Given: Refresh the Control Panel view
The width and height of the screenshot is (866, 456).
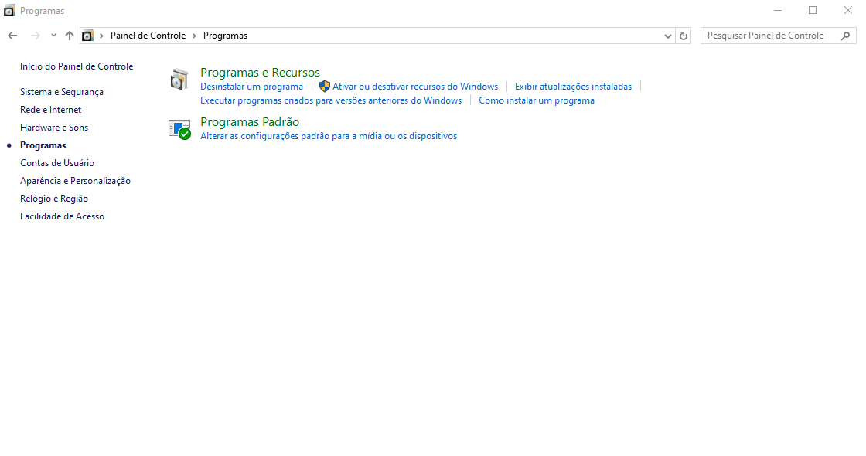Looking at the screenshot, I should pyautogui.click(x=683, y=36).
